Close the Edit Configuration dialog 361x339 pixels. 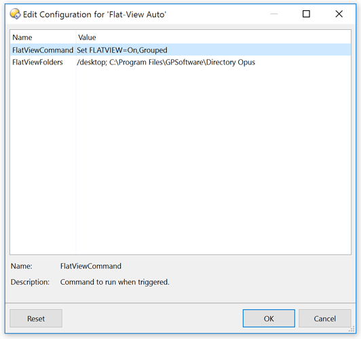tap(339, 14)
